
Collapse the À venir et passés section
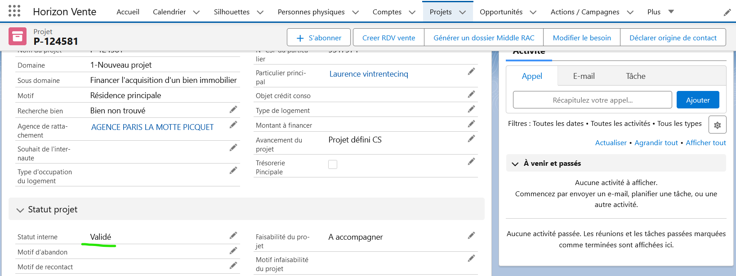coord(515,164)
